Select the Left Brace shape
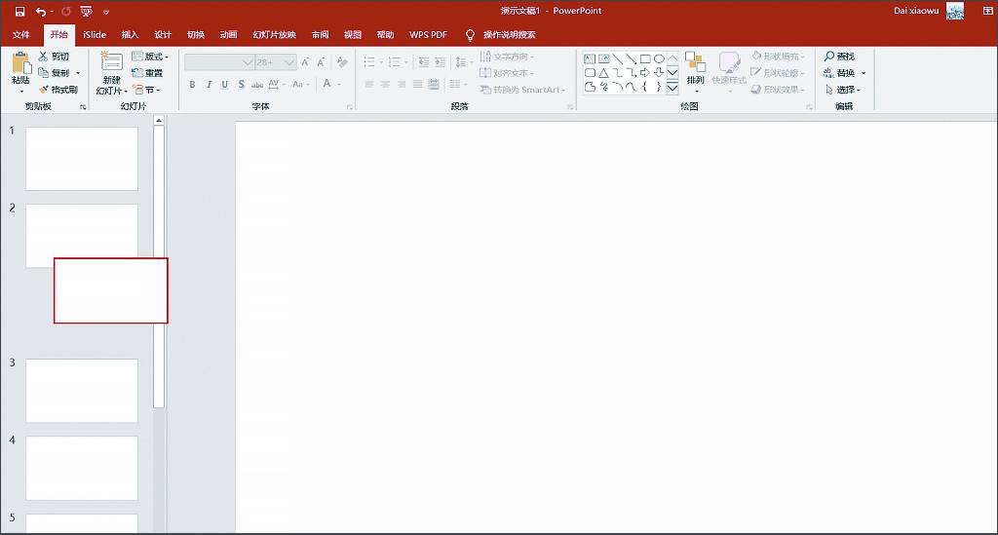 tap(645, 87)
